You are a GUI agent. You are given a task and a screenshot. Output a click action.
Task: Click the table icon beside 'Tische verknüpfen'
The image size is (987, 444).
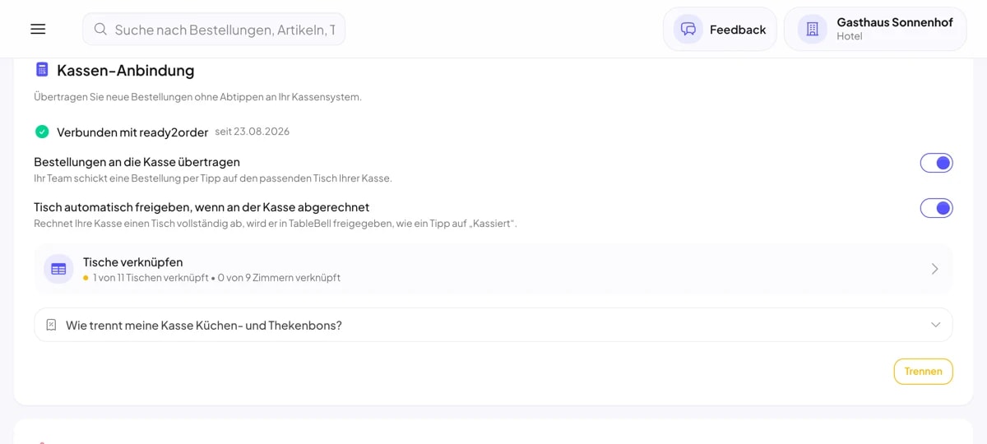point(58,269)
